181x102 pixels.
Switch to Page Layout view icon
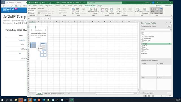tap(149, 96)
